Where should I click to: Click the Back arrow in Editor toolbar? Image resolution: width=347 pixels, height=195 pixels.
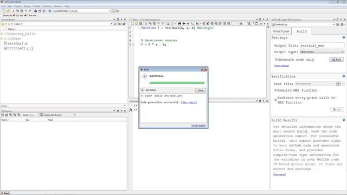coord(184,23)
